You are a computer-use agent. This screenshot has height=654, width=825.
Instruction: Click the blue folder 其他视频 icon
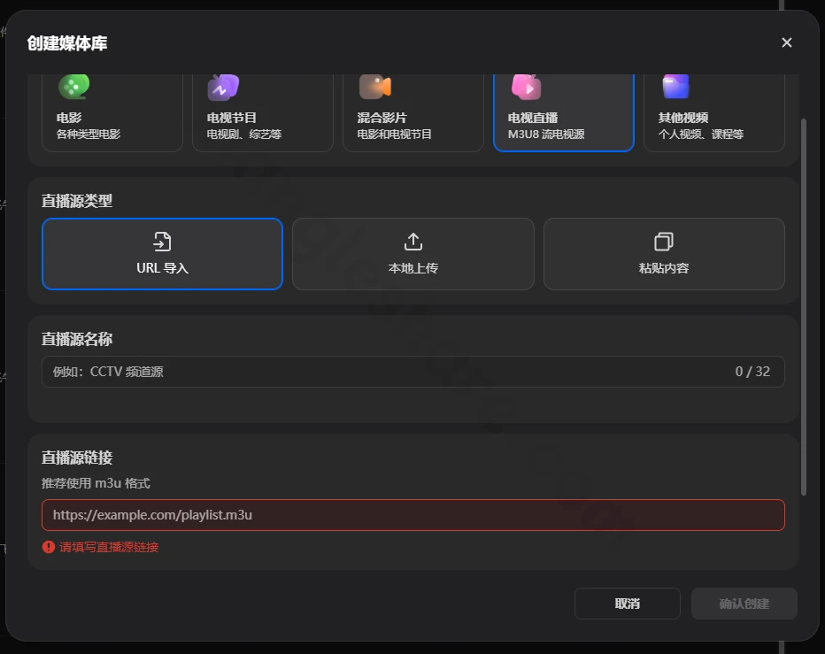point(675,87)
